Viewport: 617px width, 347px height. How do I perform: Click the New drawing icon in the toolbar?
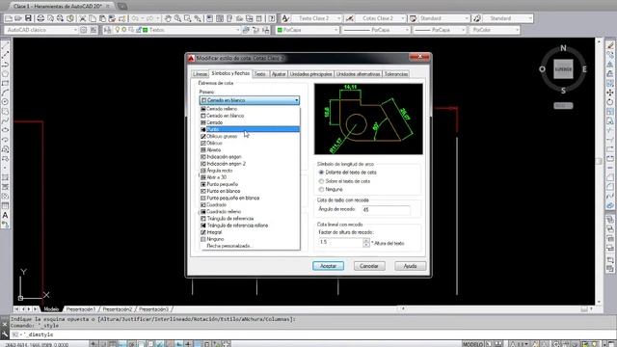(x=9, y=18)
